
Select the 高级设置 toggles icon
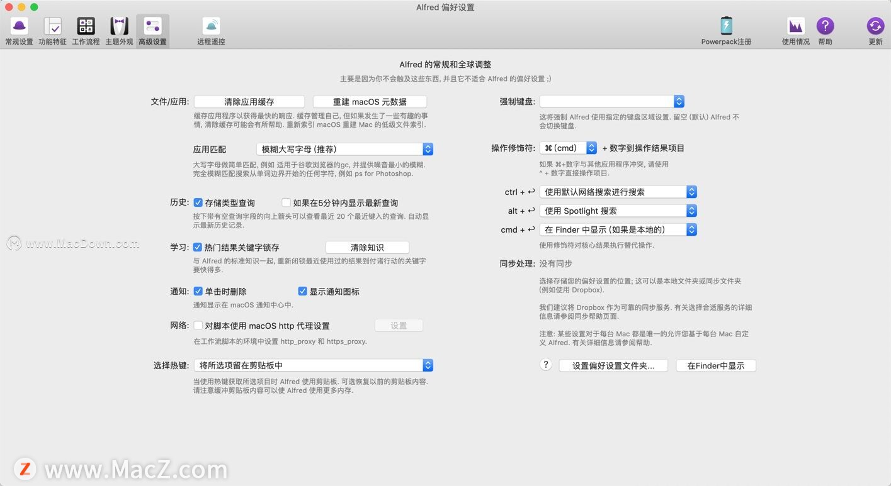tap(152, 26)
